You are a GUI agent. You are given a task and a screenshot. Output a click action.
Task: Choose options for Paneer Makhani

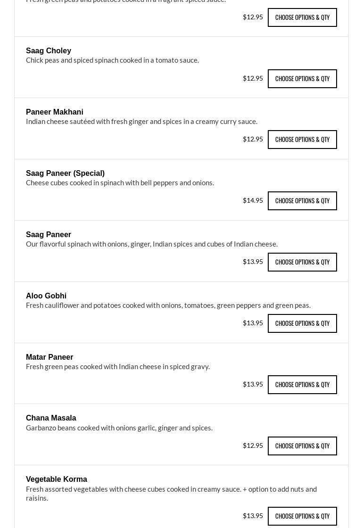(x=302, y=140)
